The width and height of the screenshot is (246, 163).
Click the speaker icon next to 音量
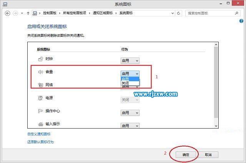click(41, 72)
